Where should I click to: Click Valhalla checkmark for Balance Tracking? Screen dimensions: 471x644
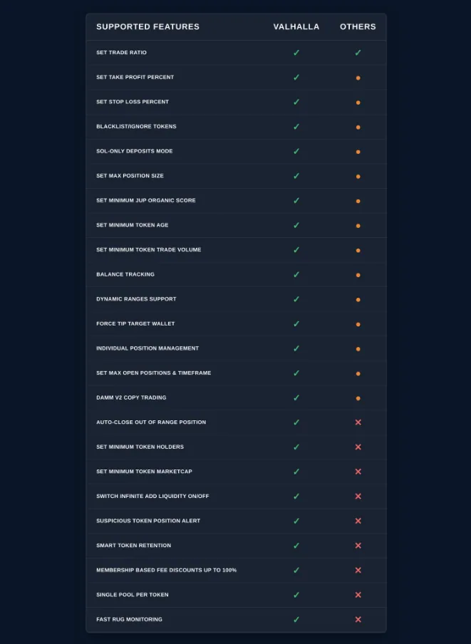296,274
